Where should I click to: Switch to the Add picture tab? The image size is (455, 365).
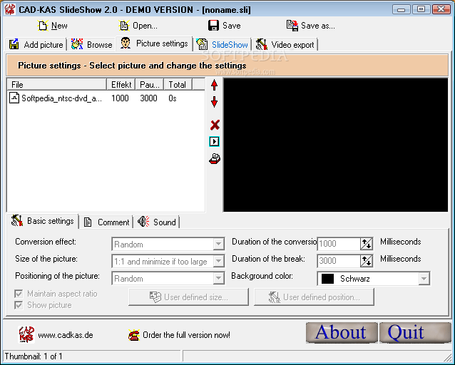click(x=36, y=45)
